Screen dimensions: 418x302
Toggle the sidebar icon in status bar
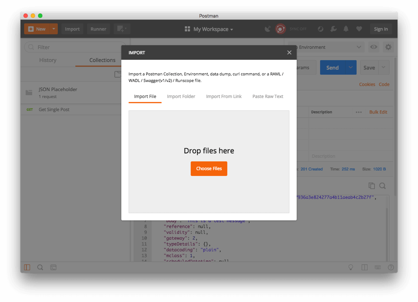click(27, 267)
